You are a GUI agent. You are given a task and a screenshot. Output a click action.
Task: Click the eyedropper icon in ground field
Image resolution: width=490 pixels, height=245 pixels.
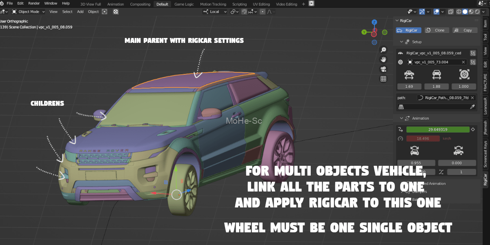472,107
